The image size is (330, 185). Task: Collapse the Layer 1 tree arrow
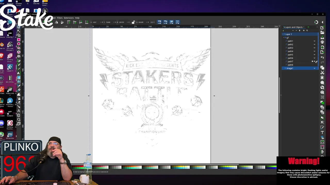pos(282,34)
